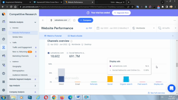This screenshot has width=178, height=100.
Task: Bookmark page with the address bar star
Action: [x=132, y=7]
